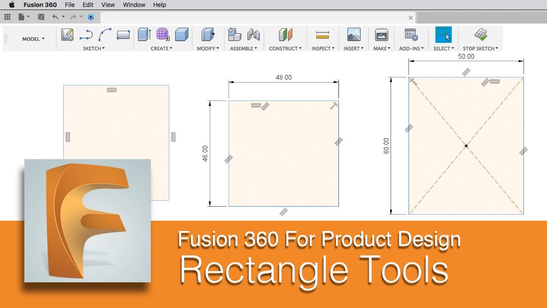Click the Save floppy disk icon

click(x=41, y=17)
